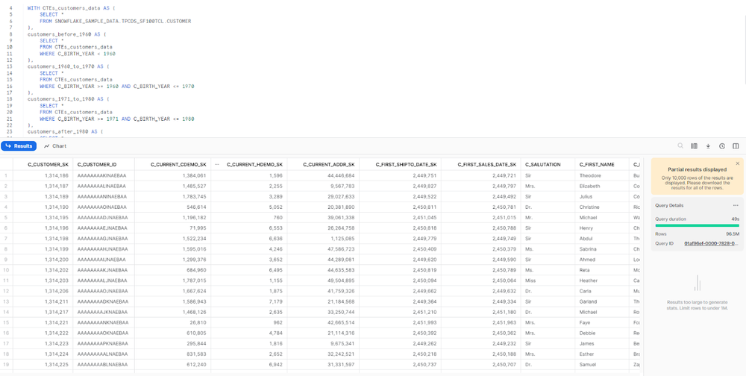Viewport: 746px width, 376px height.
Task: Switch to the Chart tab
Action: click(55, 146)
